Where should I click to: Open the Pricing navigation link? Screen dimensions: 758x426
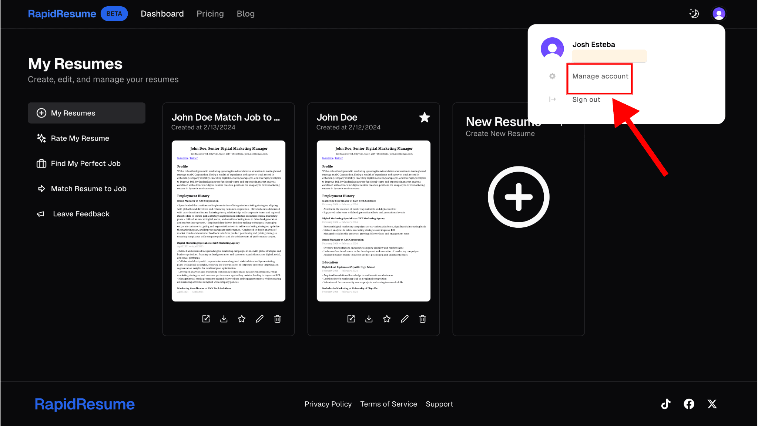(x=210, y=14)
